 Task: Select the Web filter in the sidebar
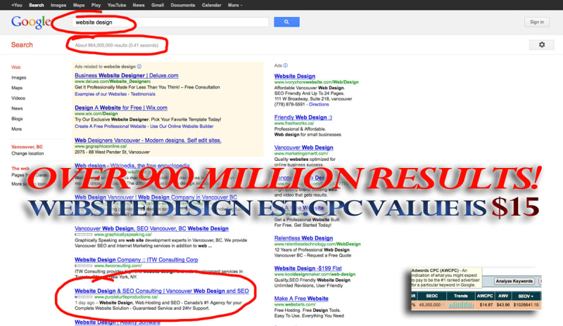(15, 67)
